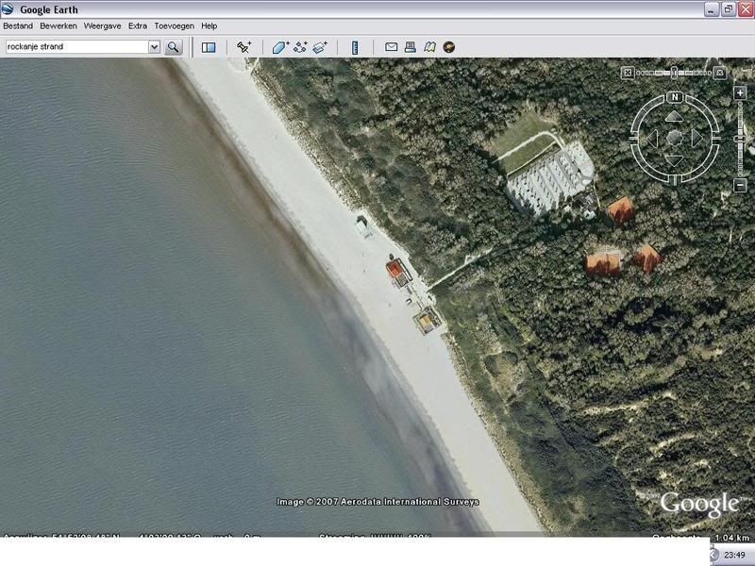Click in the 'rockanje strand' search field
Screen dimensions: 755x566
pos(75,46)
